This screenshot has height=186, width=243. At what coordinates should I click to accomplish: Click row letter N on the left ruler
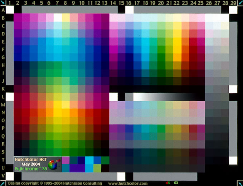click(3, 113)
